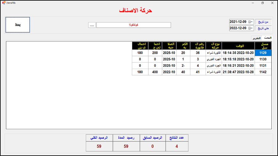Open the 2022-12-09 to-date calendar dropdown
Viewport: 278px width, 156px height.
(x=251, y=28)
